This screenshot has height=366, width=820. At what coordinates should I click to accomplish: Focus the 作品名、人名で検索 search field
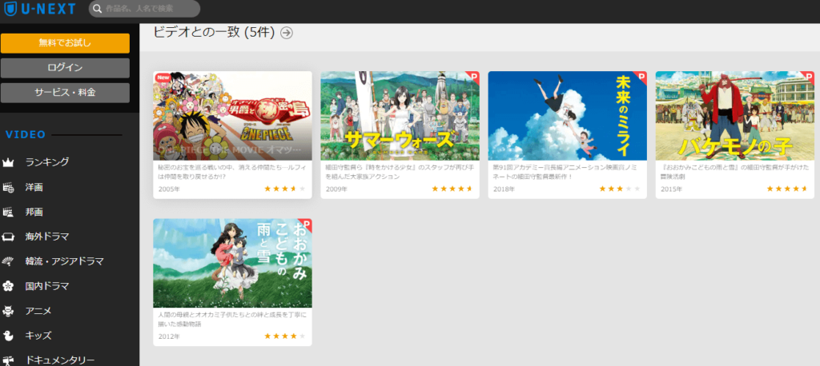(x=144, y=9)
